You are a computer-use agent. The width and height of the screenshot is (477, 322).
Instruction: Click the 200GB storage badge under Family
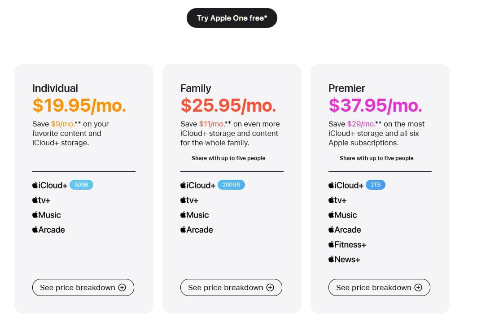(231, 184)
